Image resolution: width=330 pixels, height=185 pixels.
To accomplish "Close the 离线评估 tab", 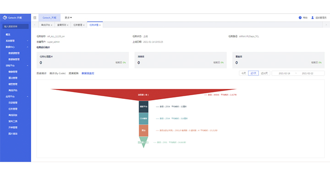I will coord(51,25).
